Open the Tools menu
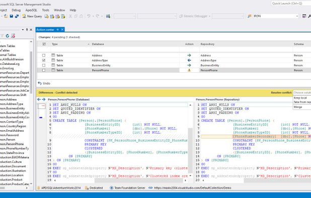311x198 pixels. click(x=45, y=10)
